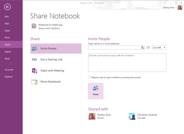Open the address book icon
Screen dimensions: 184x134
coord(148,47)
